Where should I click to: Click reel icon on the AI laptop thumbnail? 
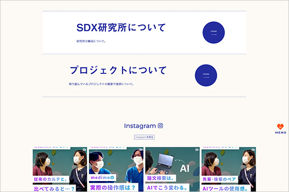click(x=197, y=150)
